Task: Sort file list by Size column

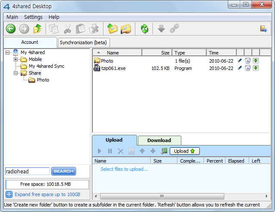Action: click(x=157, y=53)
